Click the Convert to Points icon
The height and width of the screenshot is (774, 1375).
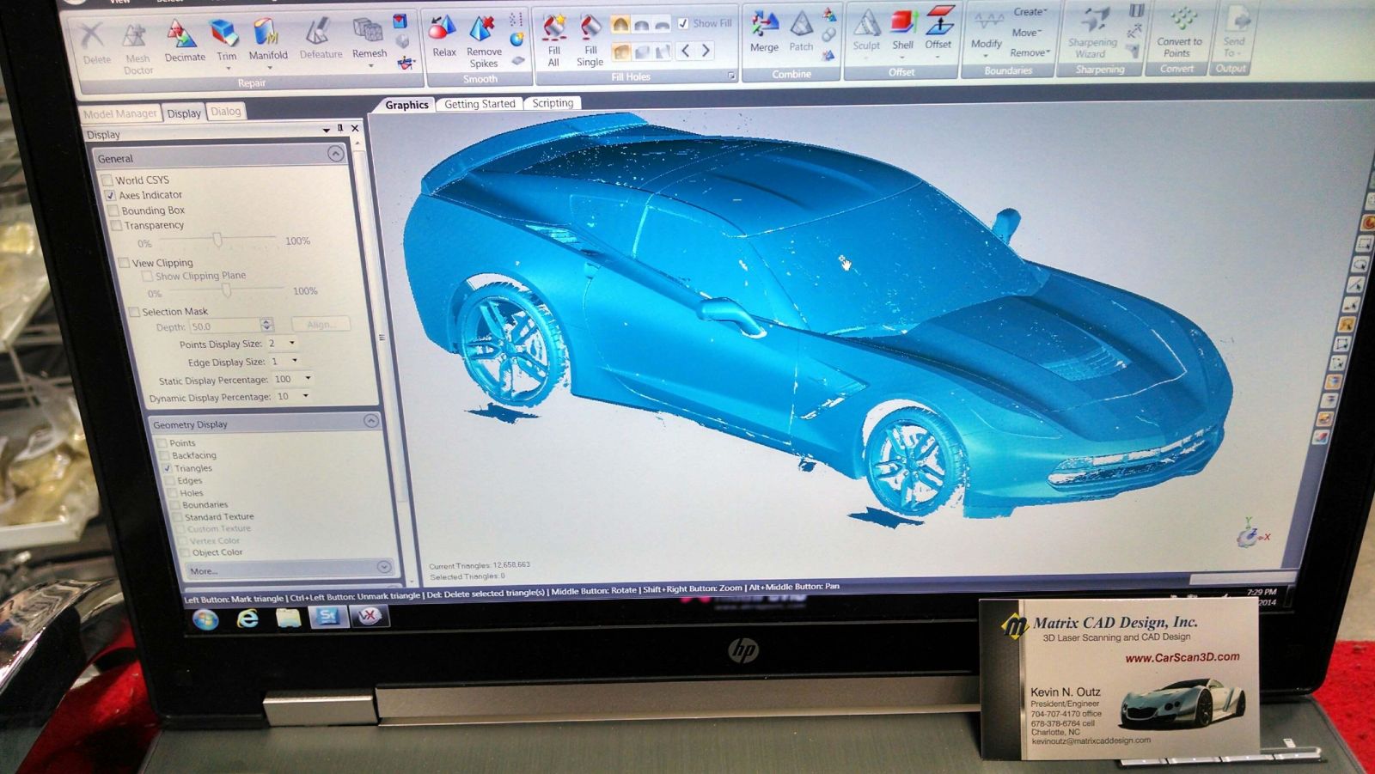[x=1181, y=21]
